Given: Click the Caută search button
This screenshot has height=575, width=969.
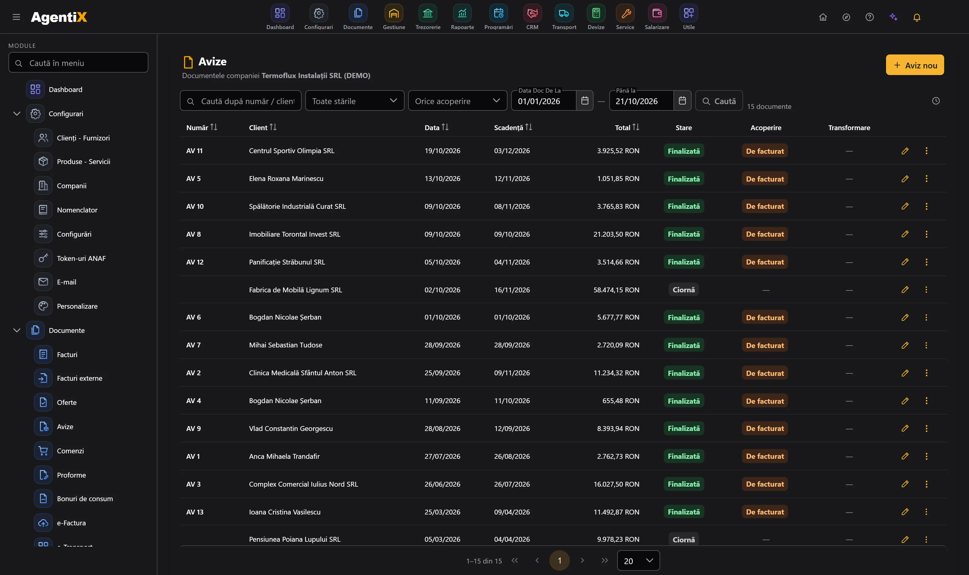Looking at the screenshot, I should (719, 101).
